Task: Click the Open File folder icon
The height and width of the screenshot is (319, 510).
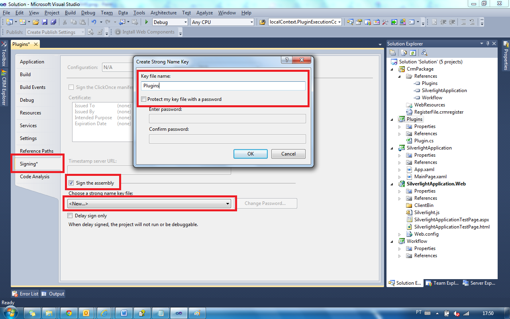Action: [x=36, y=22]
